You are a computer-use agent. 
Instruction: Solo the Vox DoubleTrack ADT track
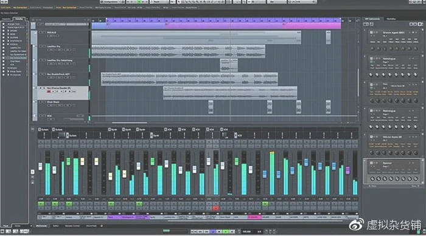pyautogui.click(x=44, y=74)
